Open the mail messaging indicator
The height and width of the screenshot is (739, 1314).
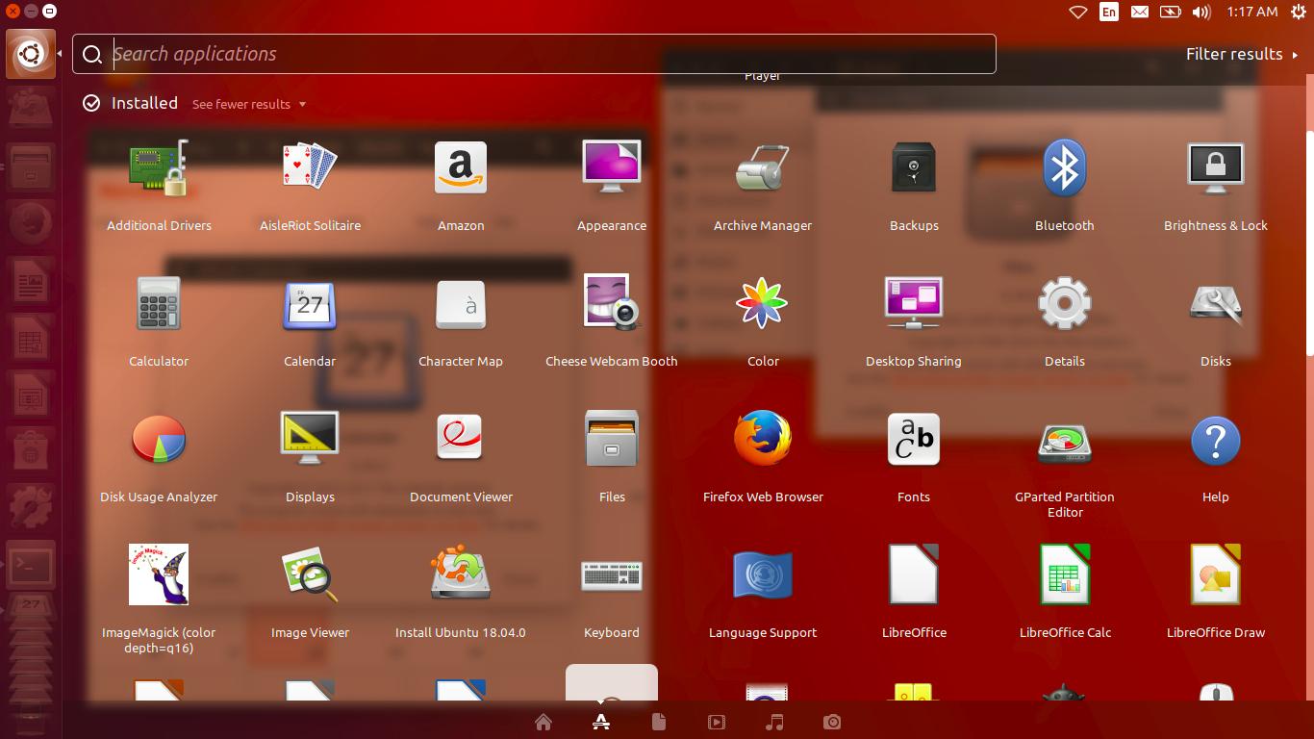tap(1140, 12)
